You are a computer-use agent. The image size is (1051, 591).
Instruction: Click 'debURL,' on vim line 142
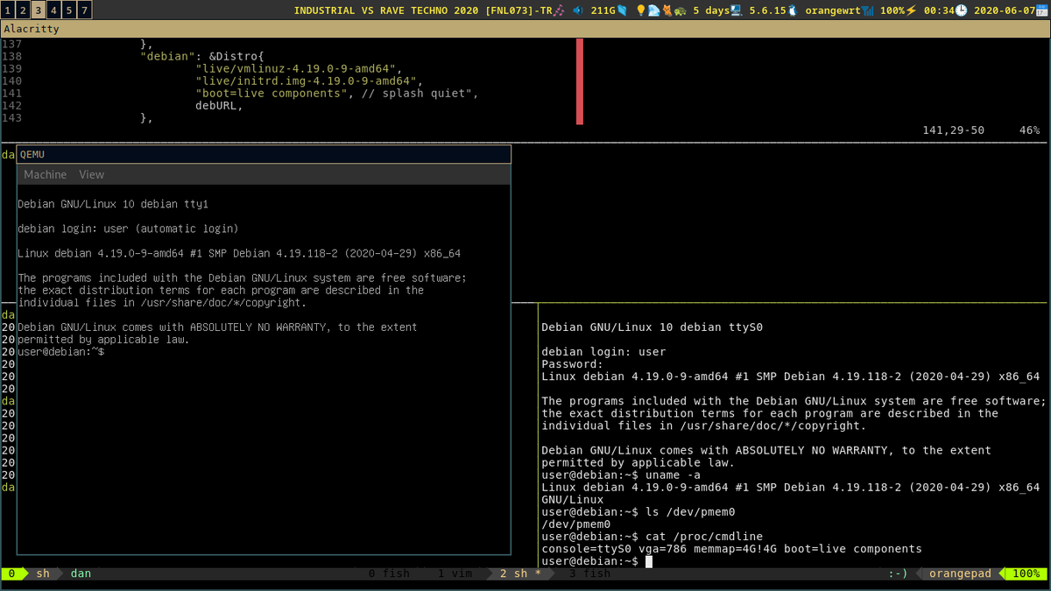click(x=218, y=105)
